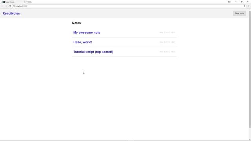Click the browser back arrow
The width and height of the screenshot is (251, 141).
click(2, 6)
